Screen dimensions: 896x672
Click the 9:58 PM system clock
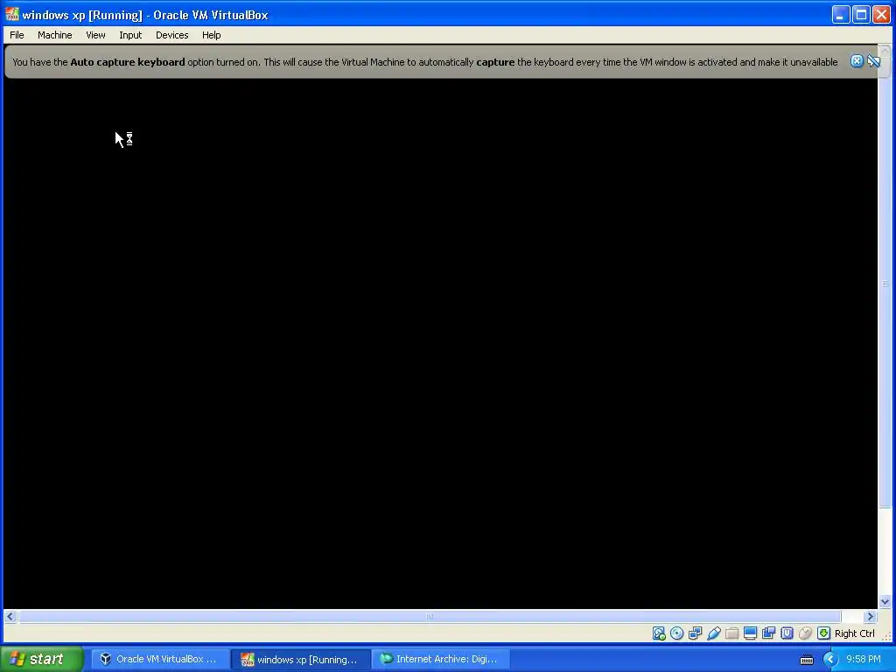click(x=864, y=659)
